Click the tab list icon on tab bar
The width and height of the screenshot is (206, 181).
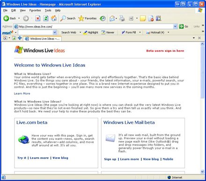5,38
